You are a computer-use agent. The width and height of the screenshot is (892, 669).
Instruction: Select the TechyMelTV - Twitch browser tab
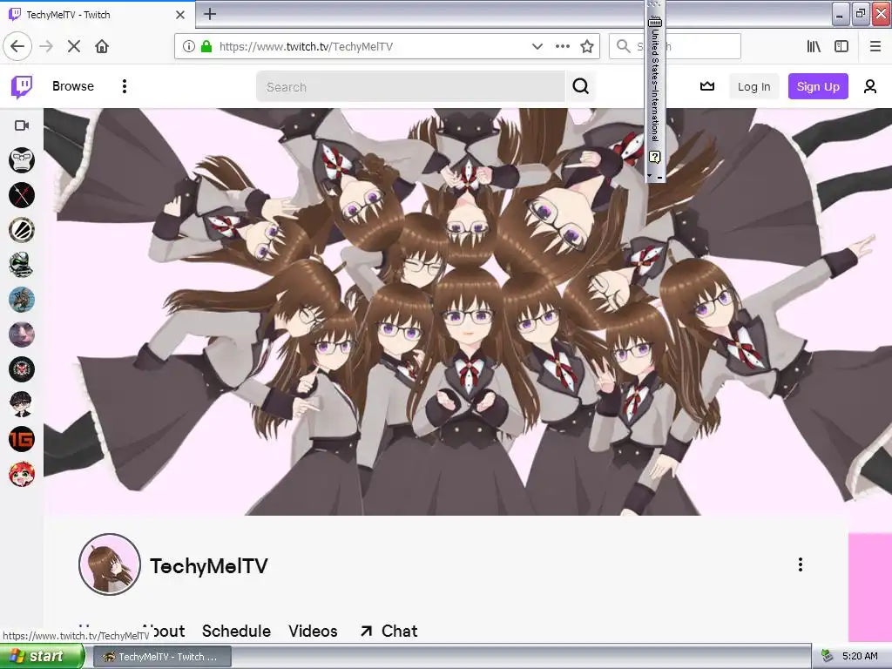98,15
